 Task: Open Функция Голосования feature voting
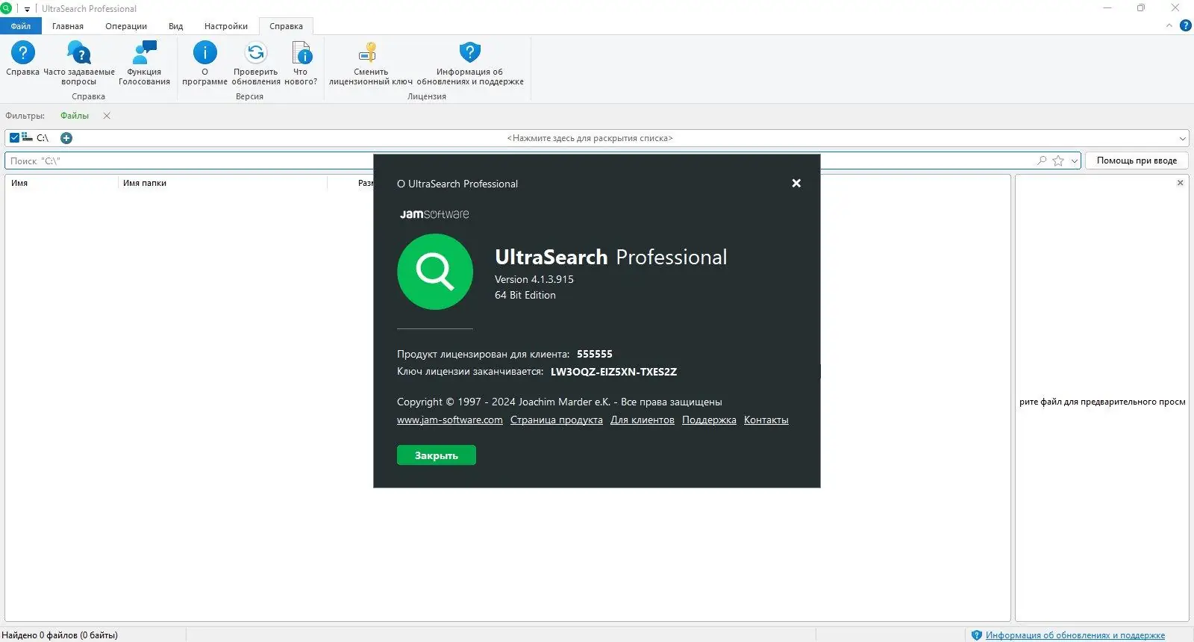coord(144,53)
